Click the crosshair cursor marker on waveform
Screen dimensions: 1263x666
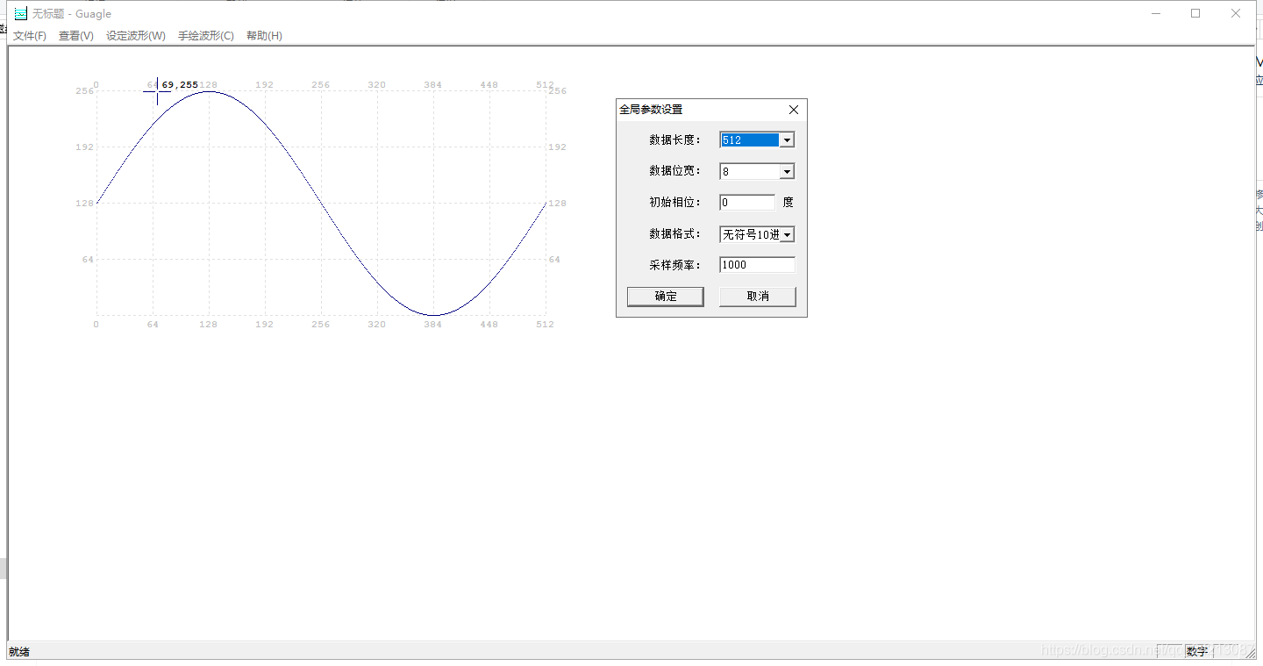[x=158, y=90]
